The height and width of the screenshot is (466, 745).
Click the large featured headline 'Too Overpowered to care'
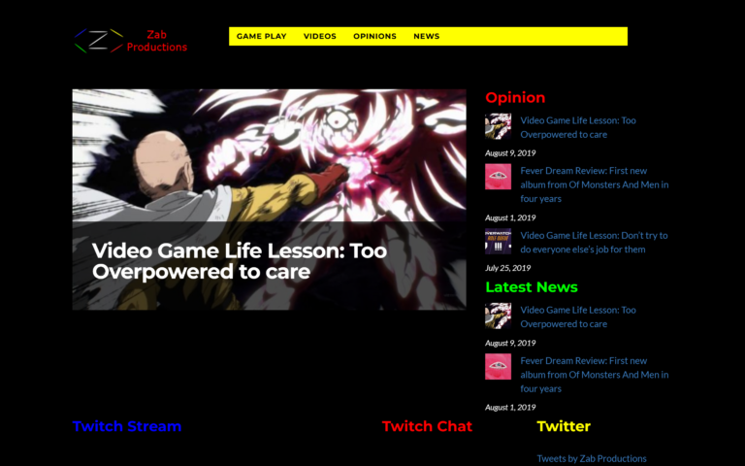240,261
